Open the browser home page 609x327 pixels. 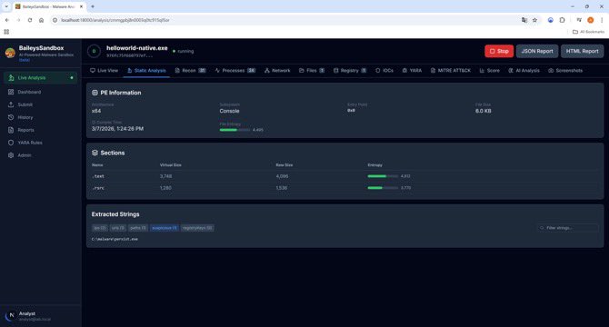coord(41,20)
